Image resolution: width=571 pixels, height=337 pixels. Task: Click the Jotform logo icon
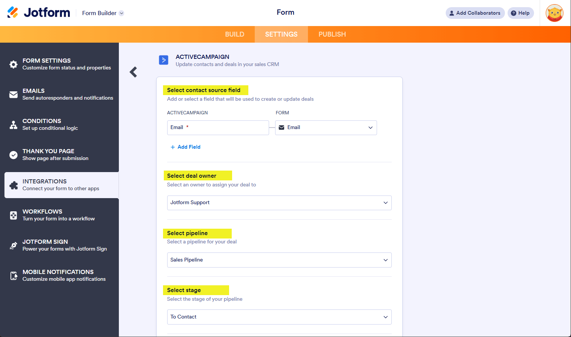[x=13, y=12]
